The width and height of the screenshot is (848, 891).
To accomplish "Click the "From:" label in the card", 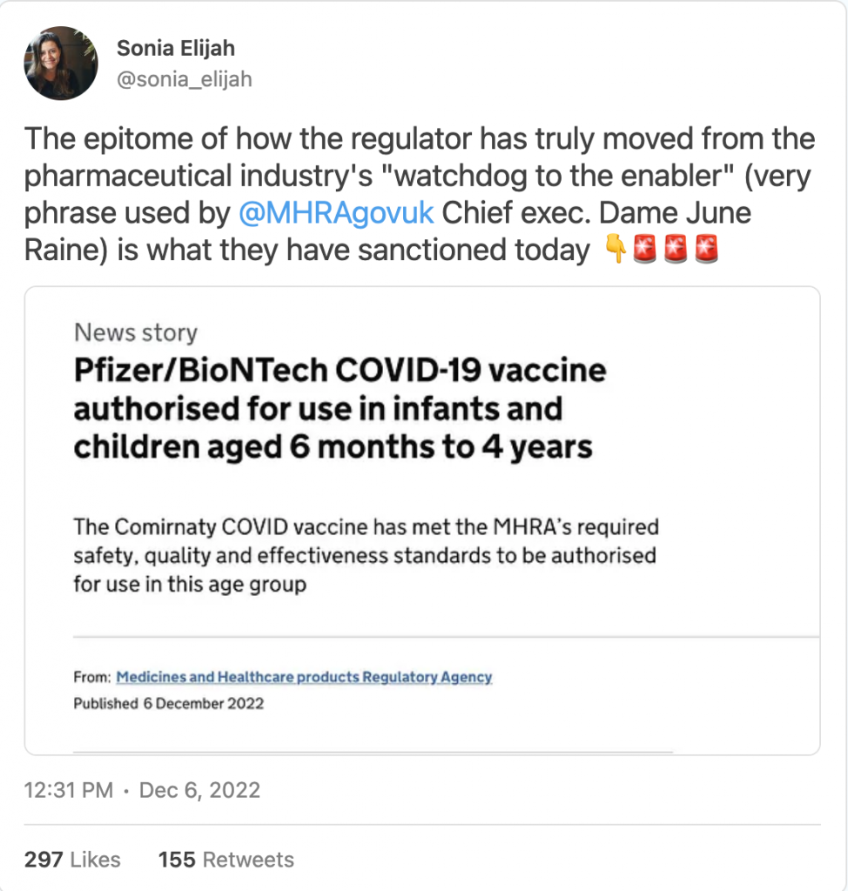I will pos(91,677).
